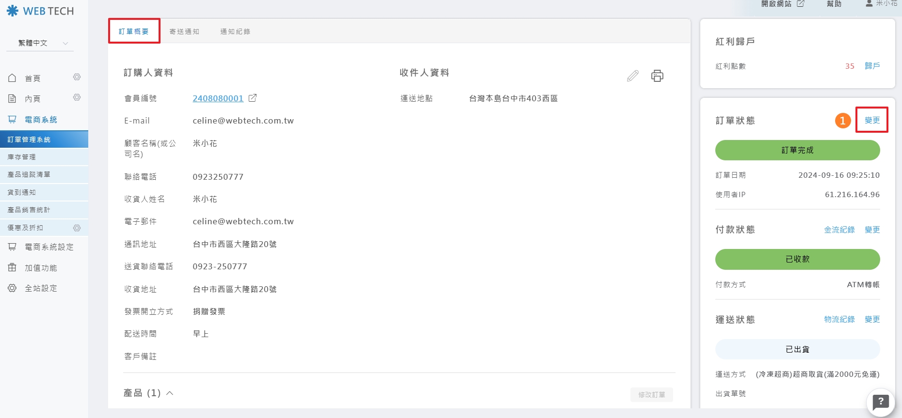Open settings gear next to 優惠及折扣

(77, 228)
